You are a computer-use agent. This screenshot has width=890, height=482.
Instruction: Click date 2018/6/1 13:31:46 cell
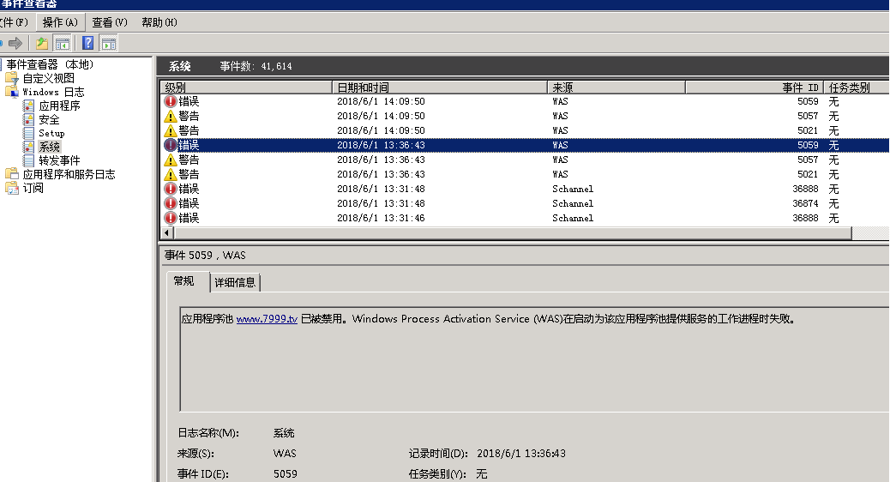[381, 218]
